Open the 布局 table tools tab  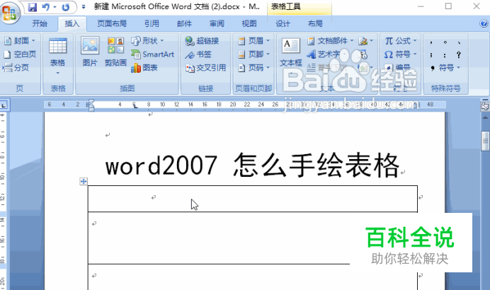(315, 24)
